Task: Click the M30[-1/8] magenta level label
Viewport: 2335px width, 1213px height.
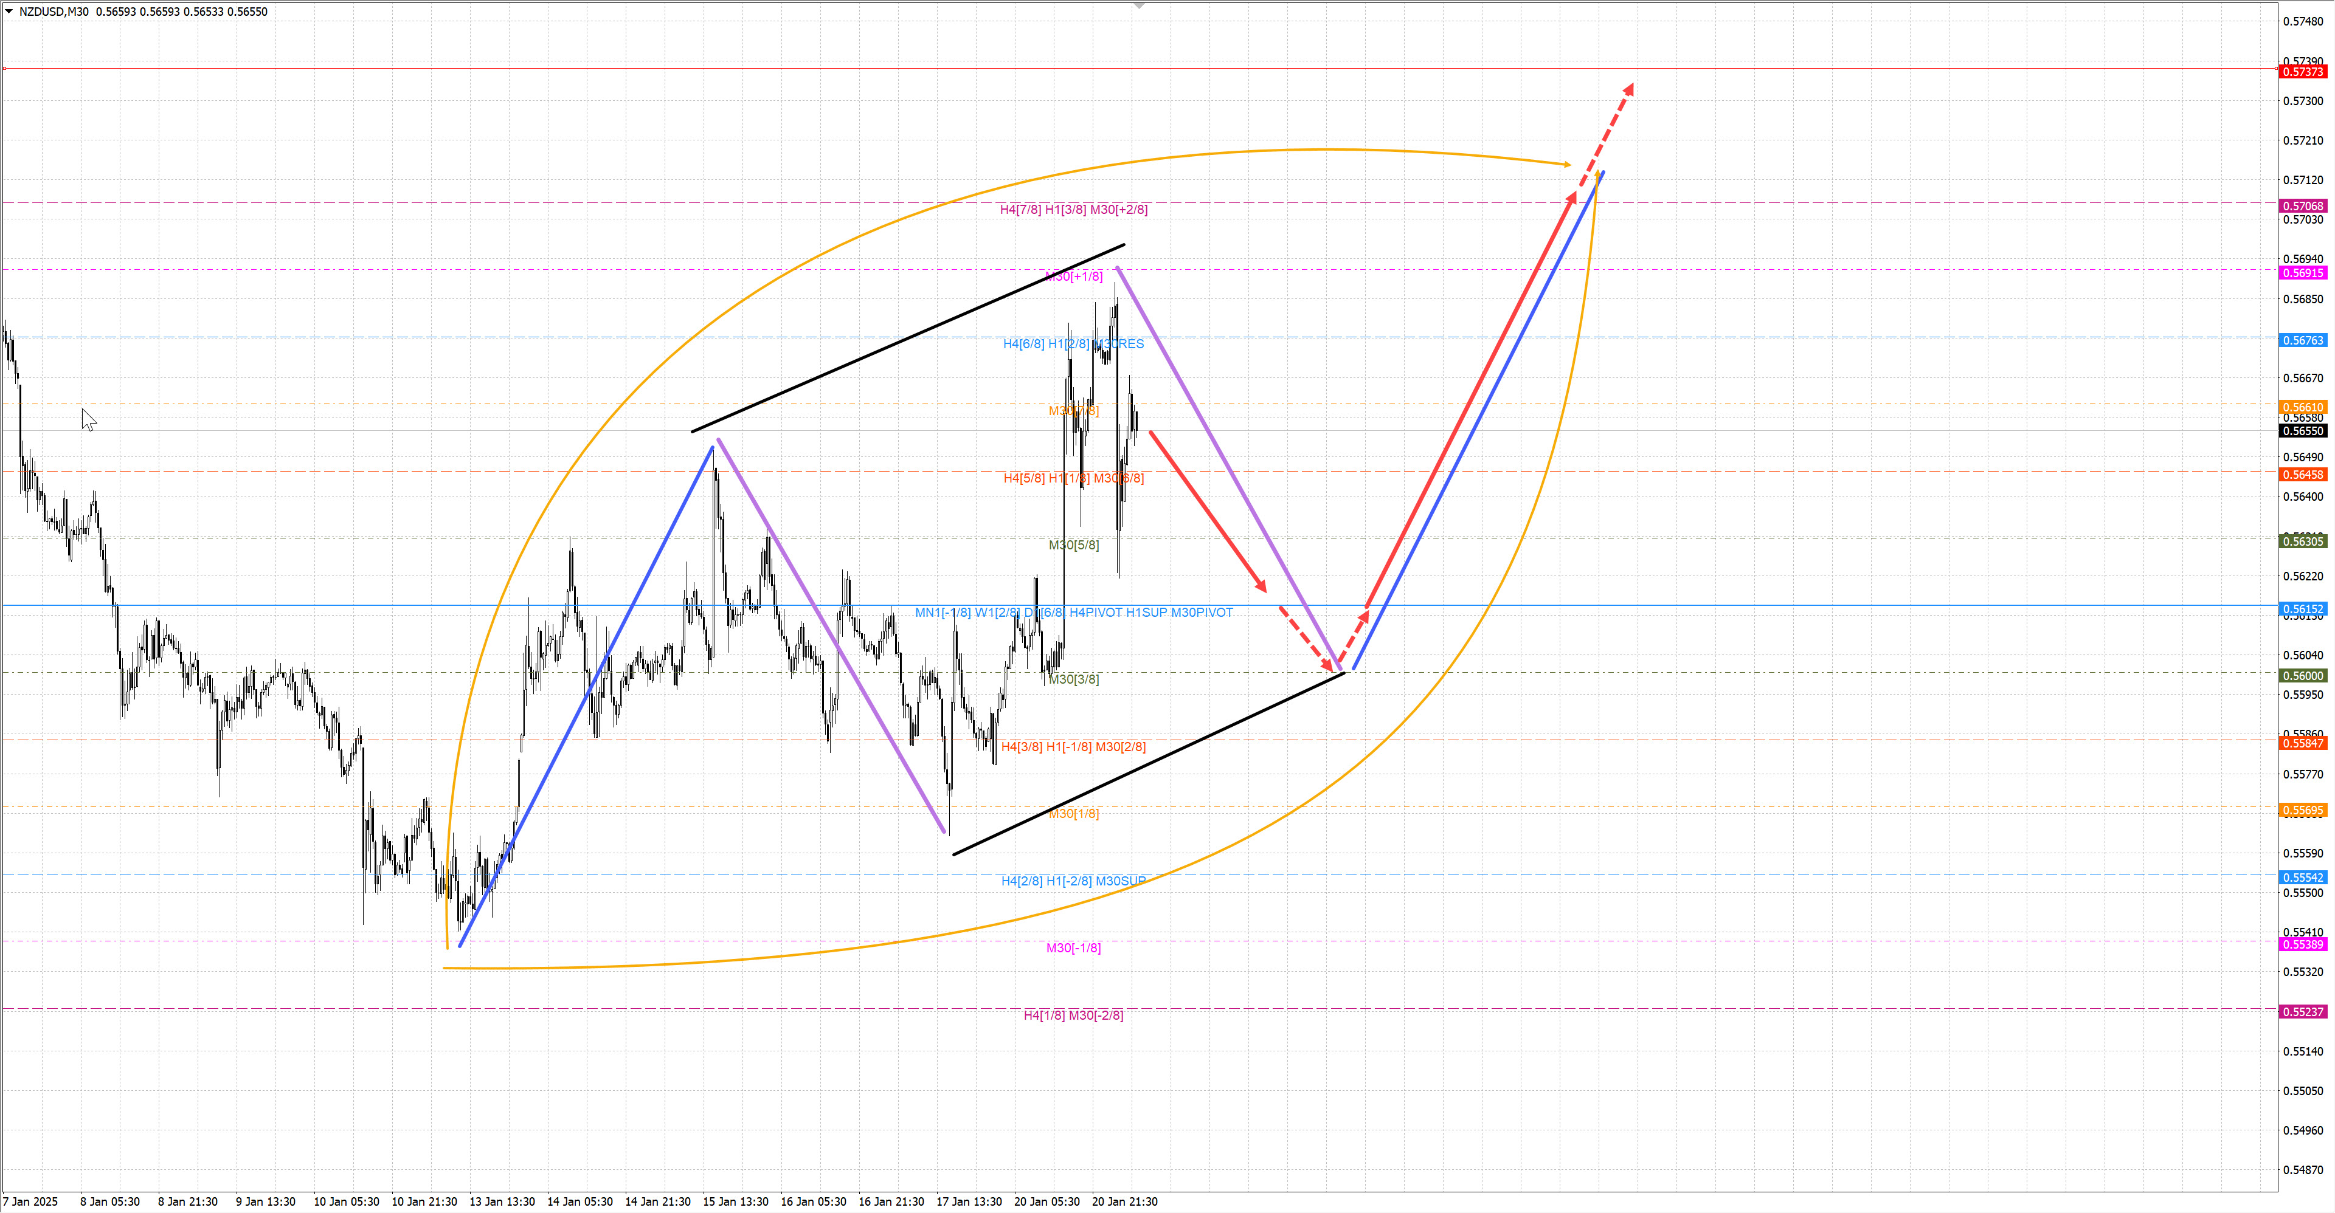Action: click(x=1073, y=947)
